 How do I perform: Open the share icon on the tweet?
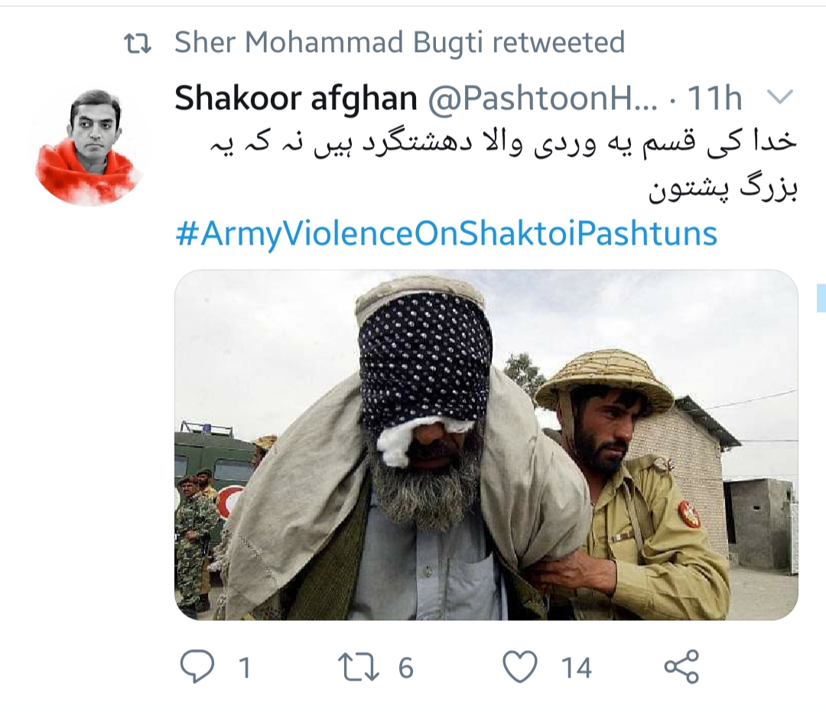[x=681, y=667]
